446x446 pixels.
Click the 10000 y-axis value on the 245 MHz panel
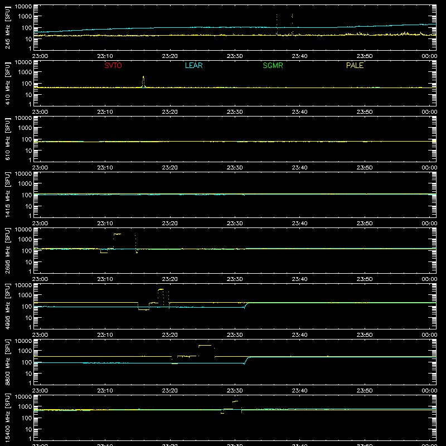pos(23,7)
